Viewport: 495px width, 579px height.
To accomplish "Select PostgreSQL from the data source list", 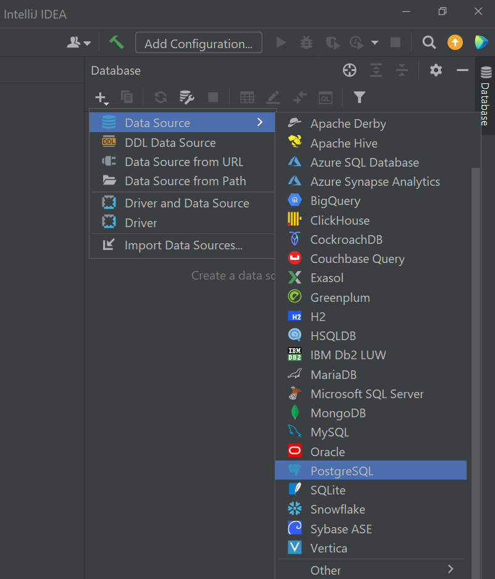I will (371, 470).
